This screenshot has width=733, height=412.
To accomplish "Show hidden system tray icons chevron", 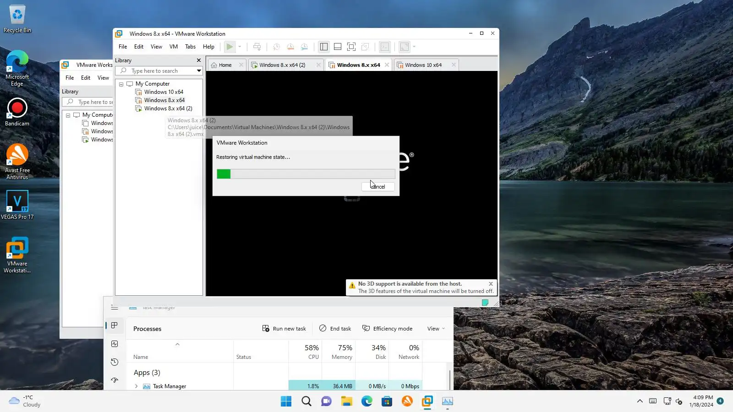I will (x=640, y=401).
